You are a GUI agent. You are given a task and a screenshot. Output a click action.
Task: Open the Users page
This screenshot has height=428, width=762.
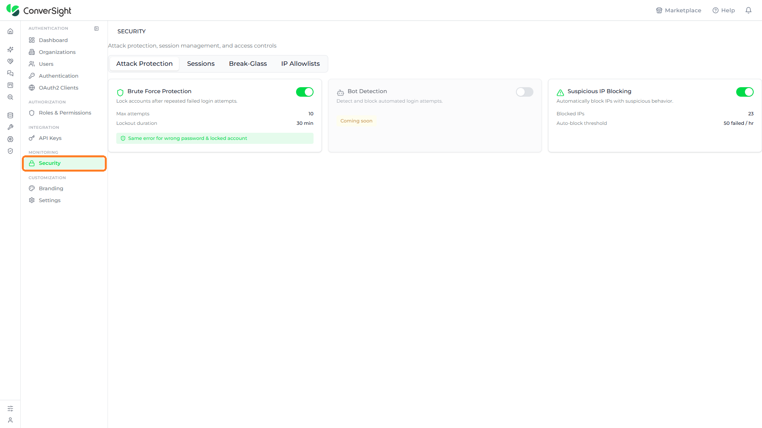(x=64, y=64)
